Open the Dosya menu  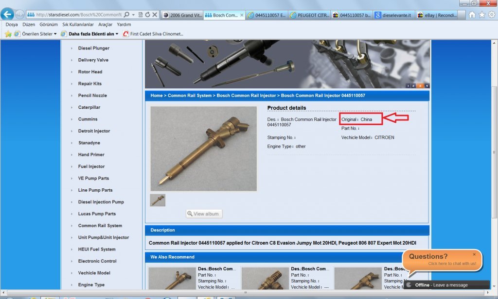coord(12,24)
